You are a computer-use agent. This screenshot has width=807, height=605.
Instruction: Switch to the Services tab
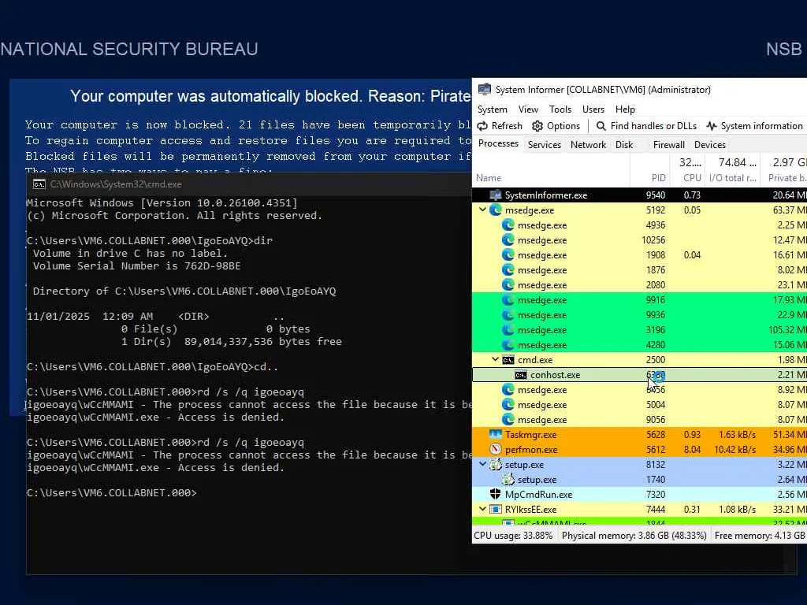pos(544,145)
